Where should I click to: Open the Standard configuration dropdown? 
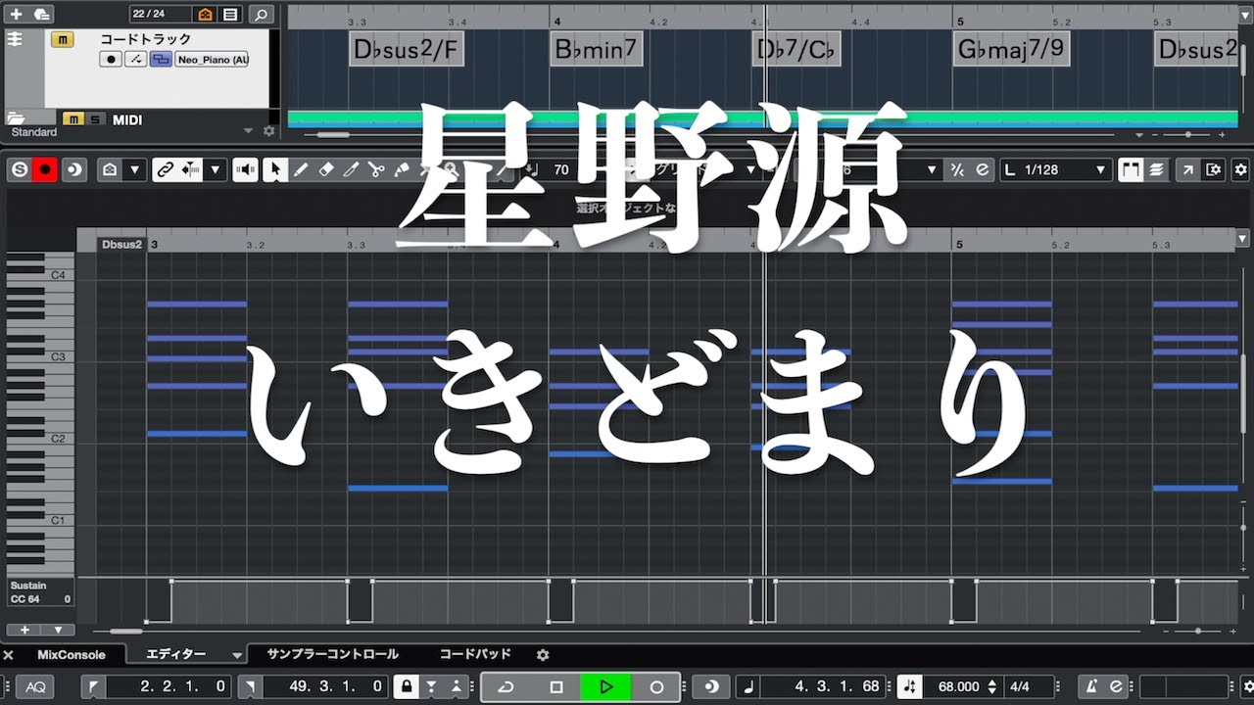click(248, 131)
